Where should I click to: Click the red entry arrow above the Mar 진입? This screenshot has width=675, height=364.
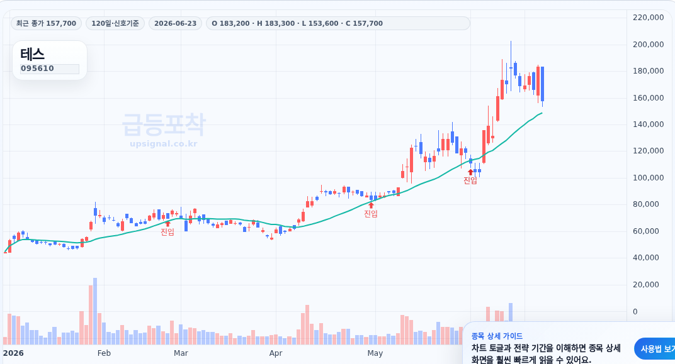168,223
